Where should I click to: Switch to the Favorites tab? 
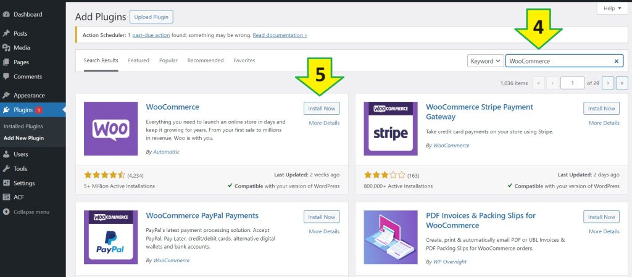(244, 60)
